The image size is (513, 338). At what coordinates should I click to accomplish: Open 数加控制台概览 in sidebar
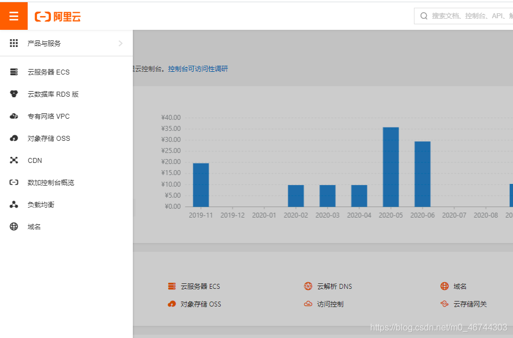(51, 183)
